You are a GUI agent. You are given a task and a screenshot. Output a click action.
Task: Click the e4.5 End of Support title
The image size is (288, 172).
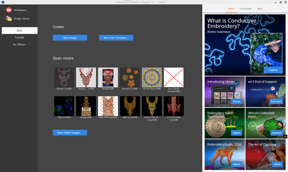point(262,82)
